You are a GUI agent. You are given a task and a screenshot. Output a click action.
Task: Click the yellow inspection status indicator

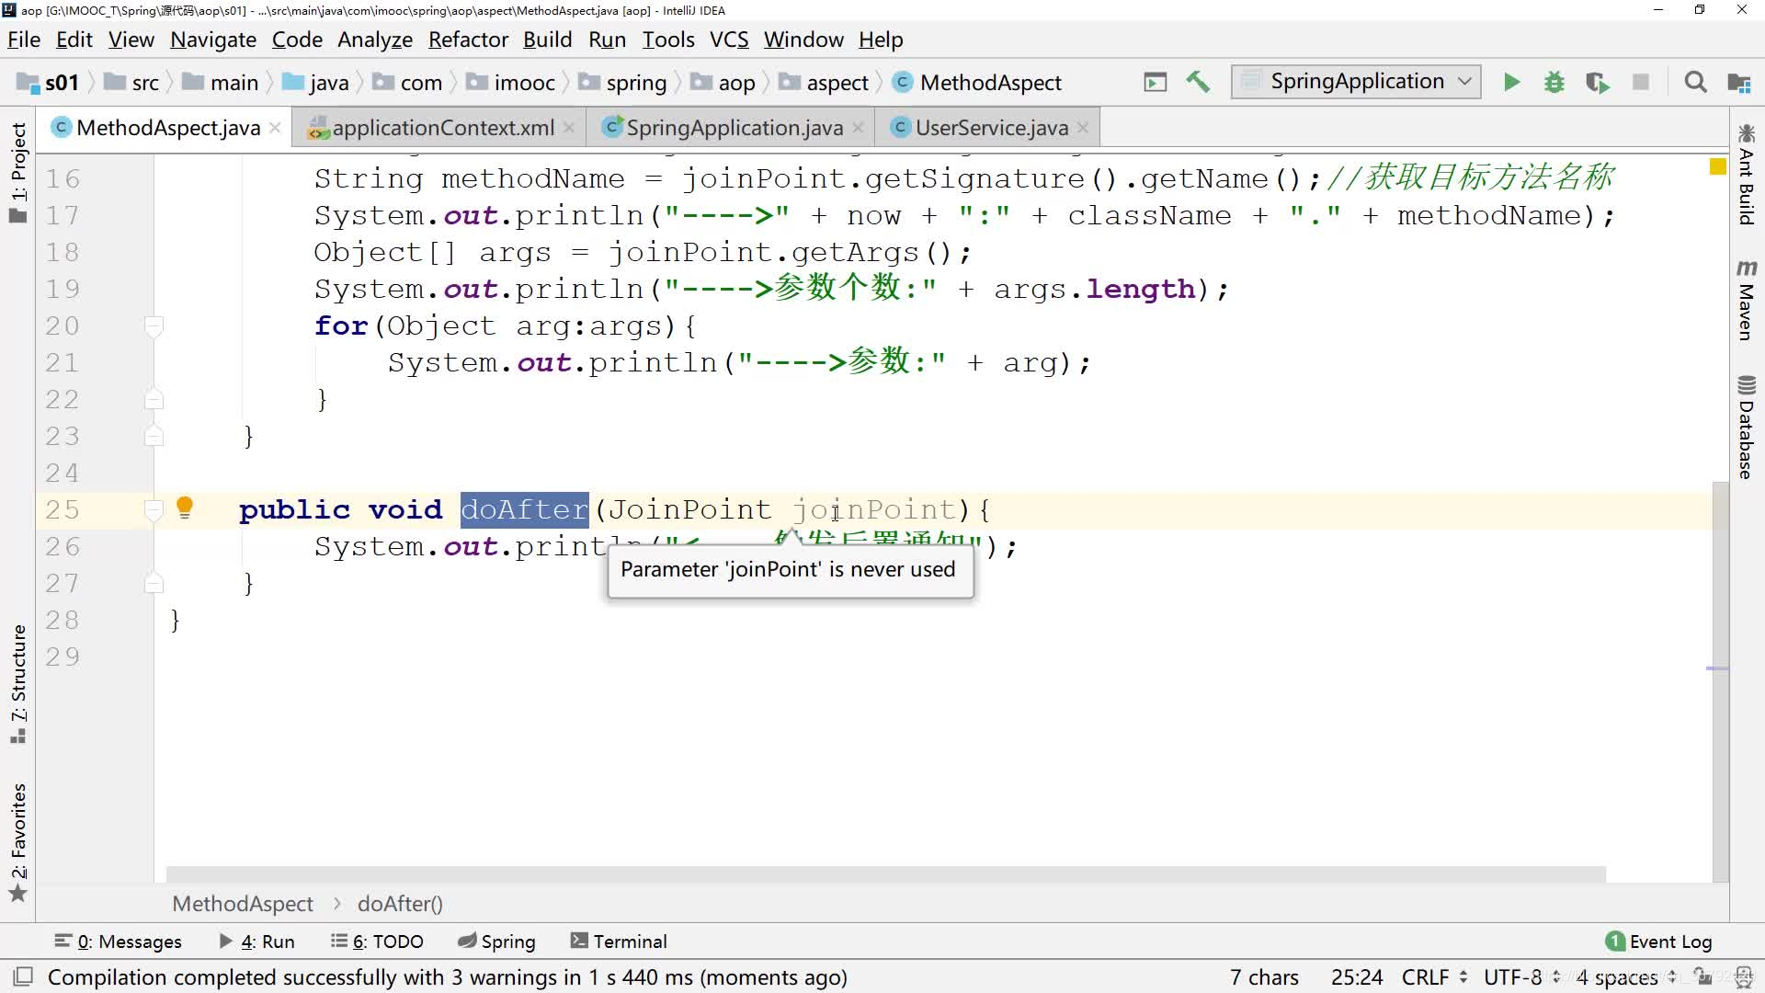pos(1717,166)
